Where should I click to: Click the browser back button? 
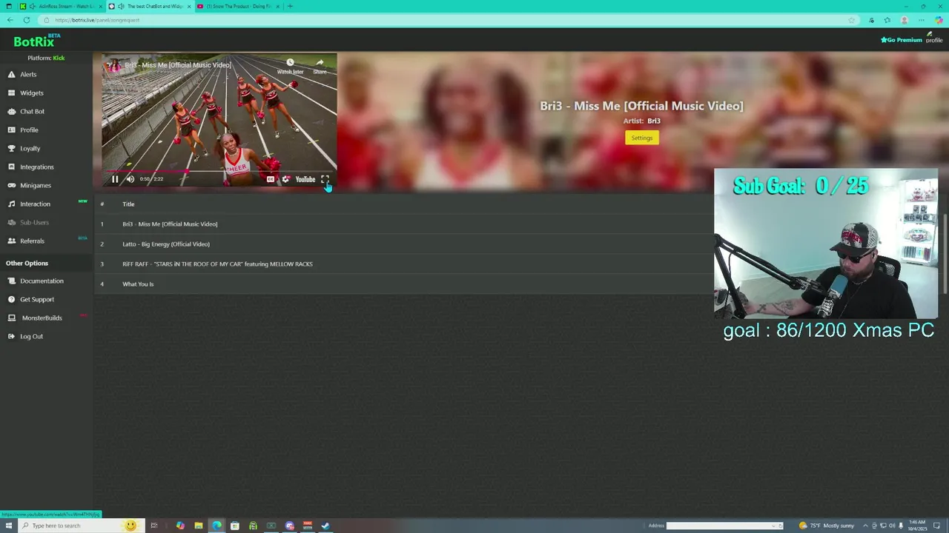pyautogui.click(x=10, y=20)
